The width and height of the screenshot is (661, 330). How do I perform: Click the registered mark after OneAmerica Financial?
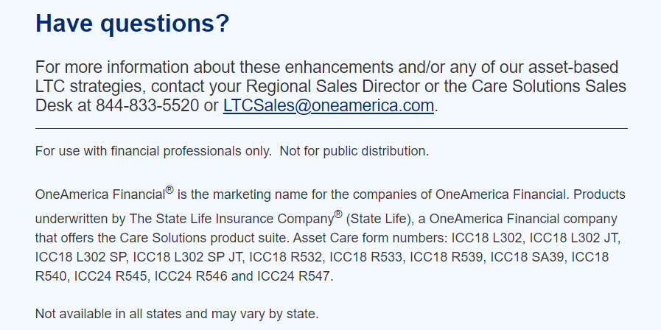point(169,190)
